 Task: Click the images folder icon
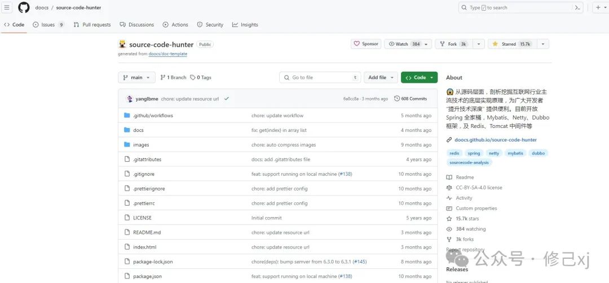pos(127,144)
